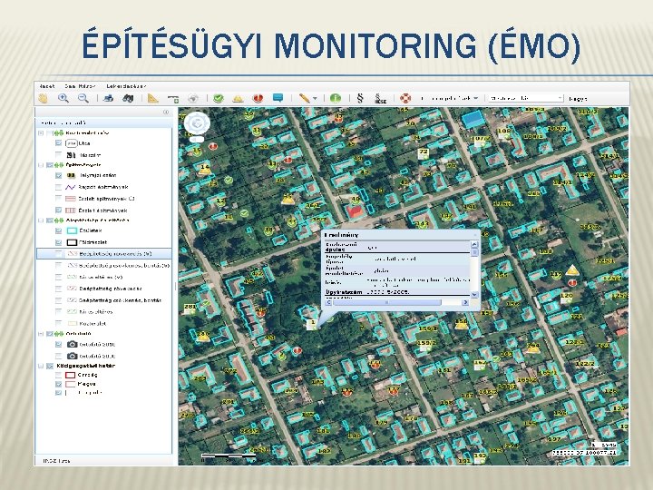Toggle the Földrészlet layer checkbox
Screen dimensions: 653x490
[59, 242]
